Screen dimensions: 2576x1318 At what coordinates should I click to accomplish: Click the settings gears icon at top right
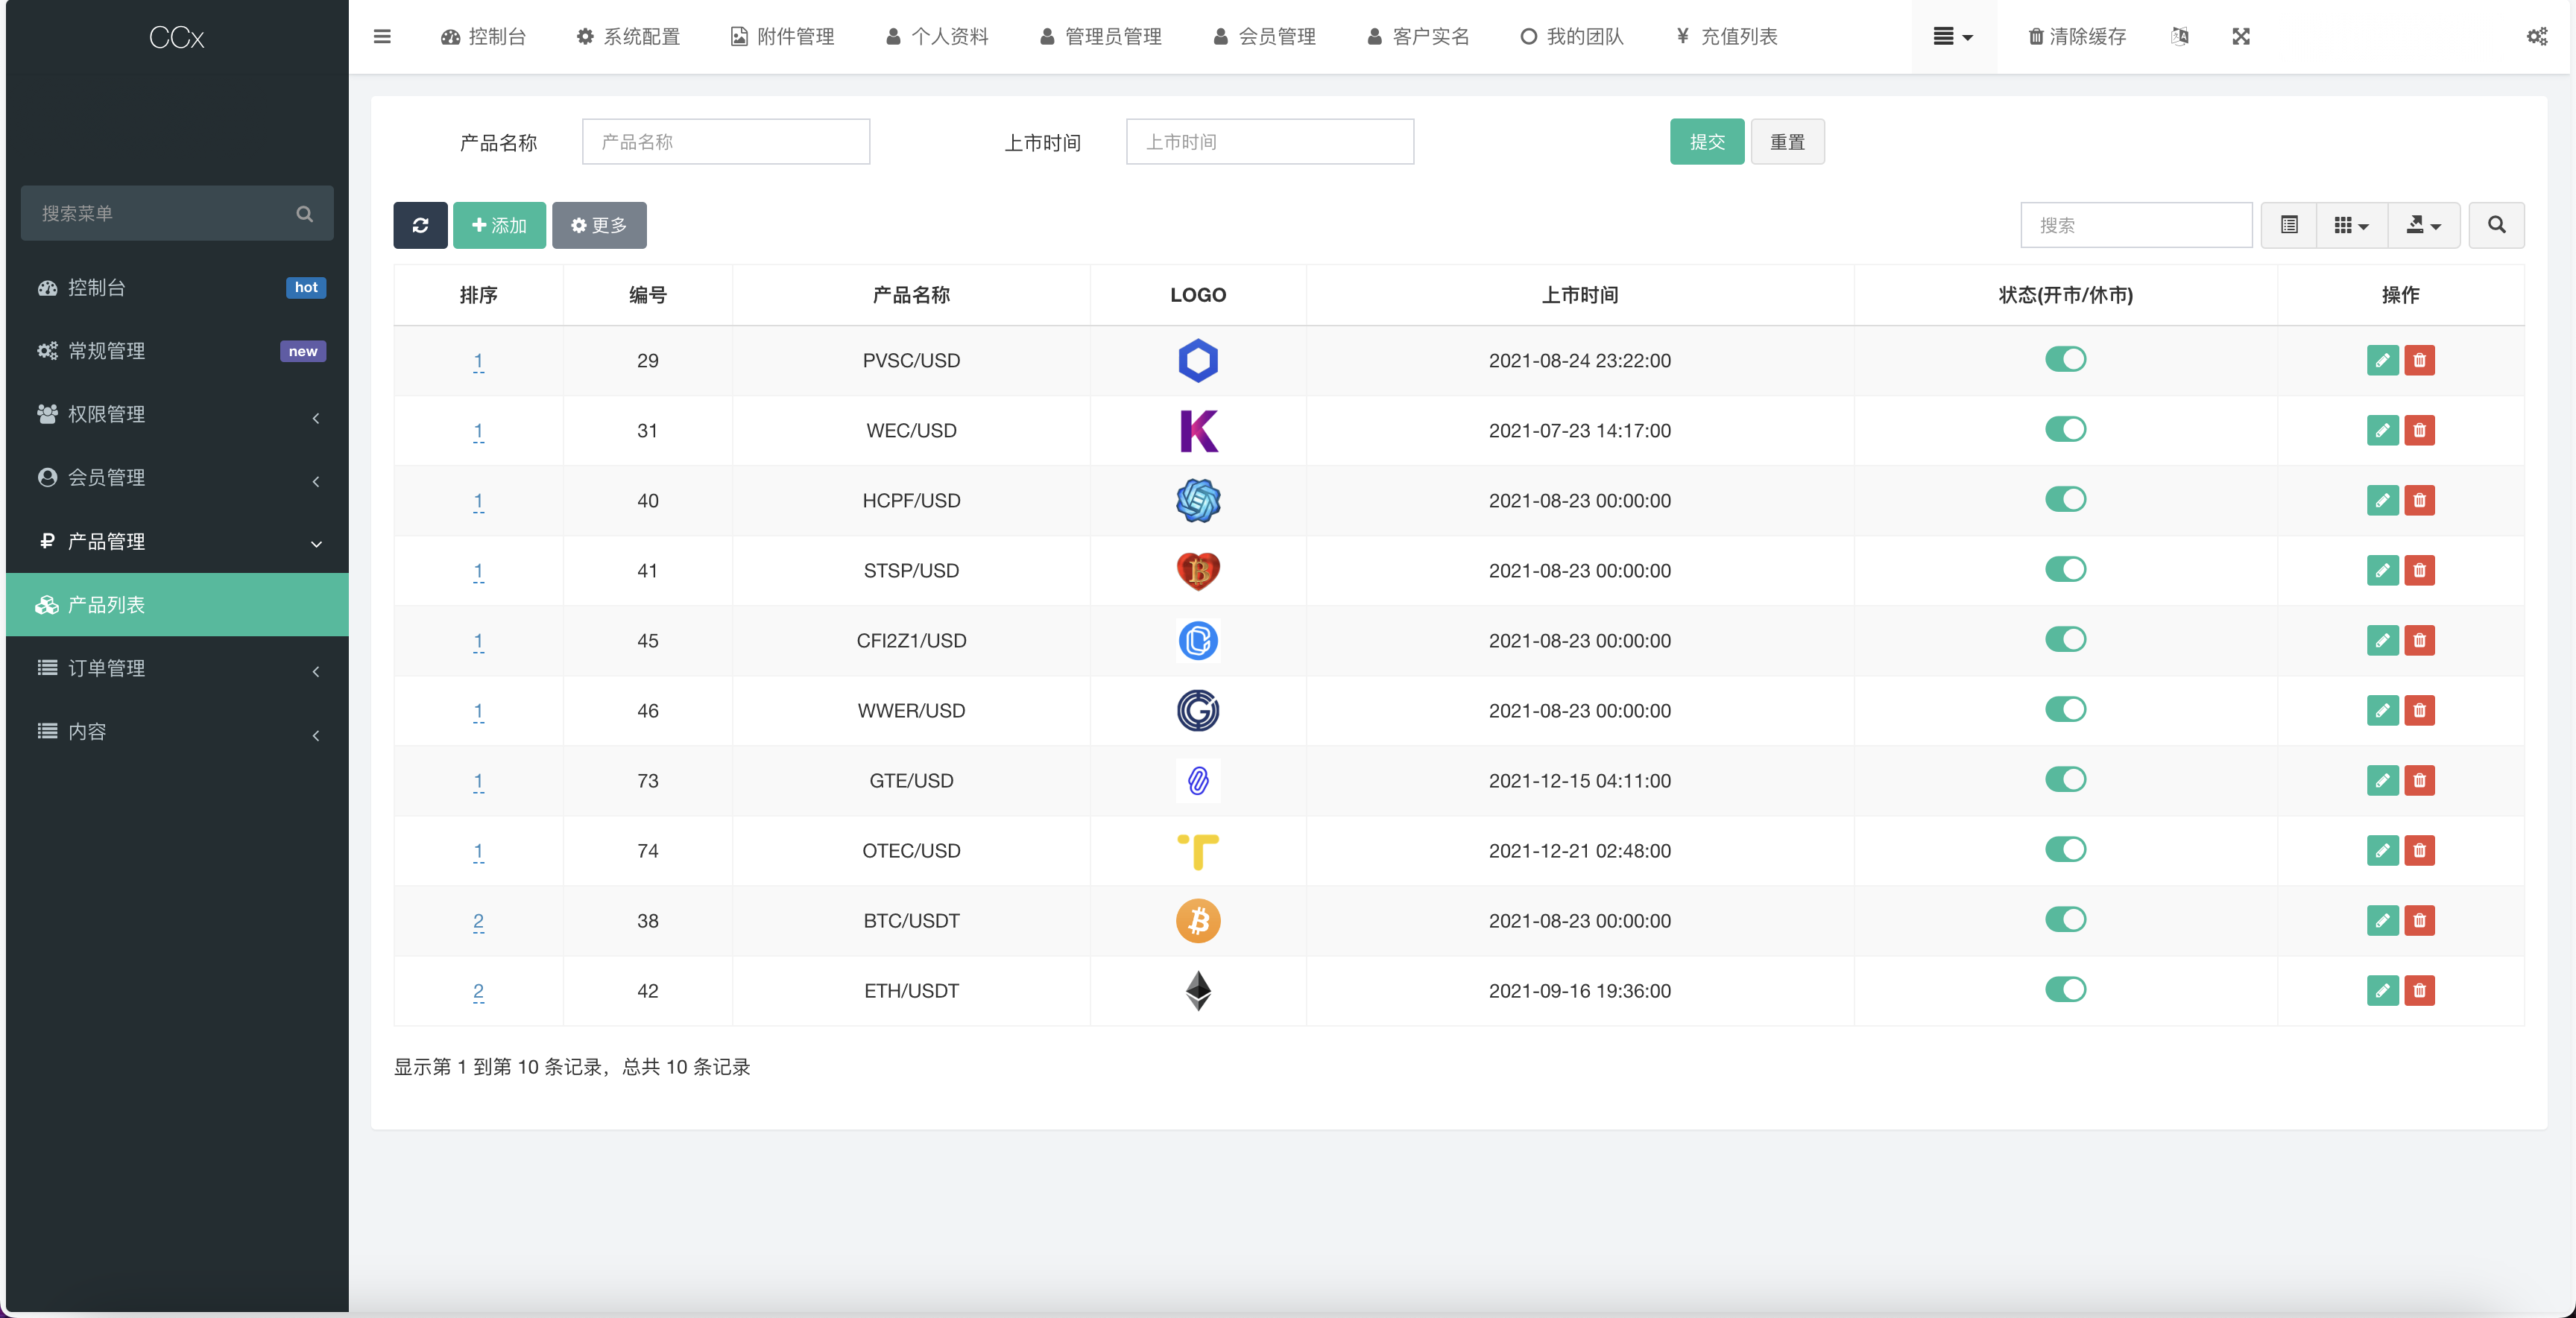click(x=2537, y=37)
